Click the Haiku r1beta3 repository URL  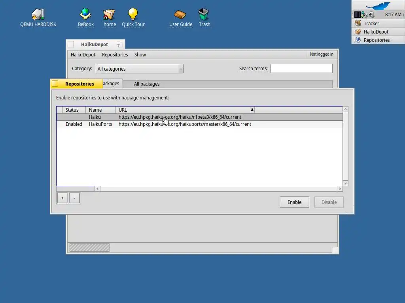pyautogui.click(x=180, y=117)
